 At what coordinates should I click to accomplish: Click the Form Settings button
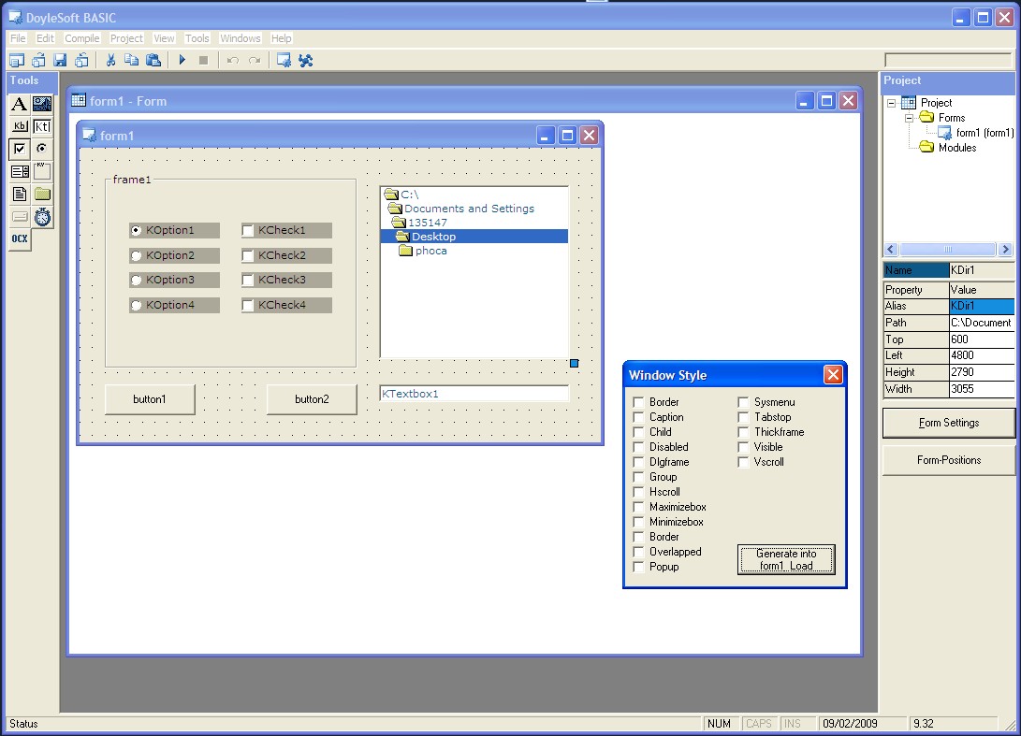949,423
